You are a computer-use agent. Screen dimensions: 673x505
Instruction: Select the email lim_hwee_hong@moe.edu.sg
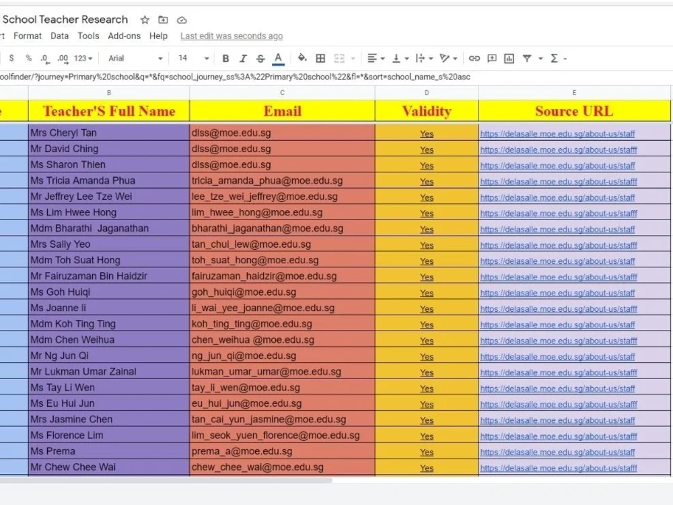(282, 212)
